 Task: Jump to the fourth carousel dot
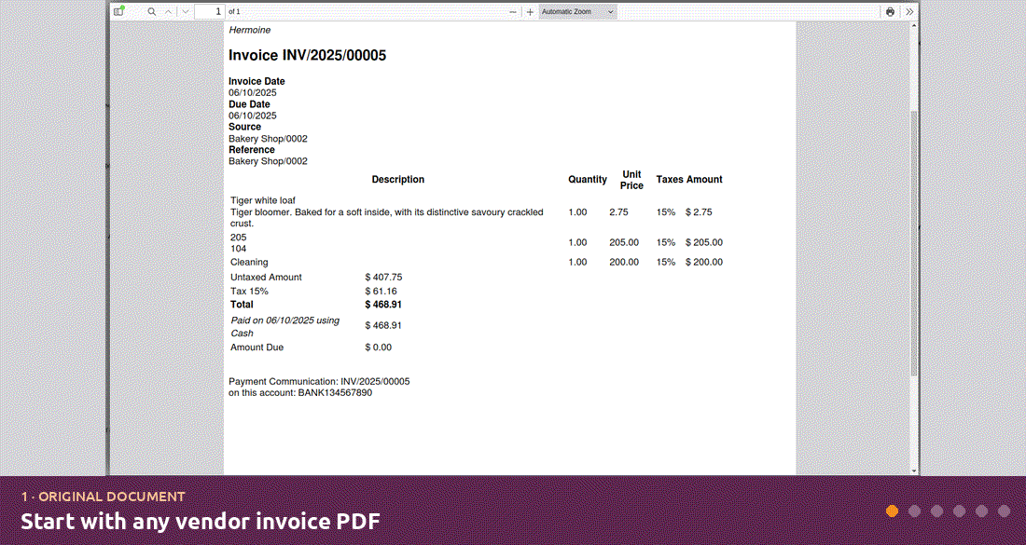(x=959, y=511)
